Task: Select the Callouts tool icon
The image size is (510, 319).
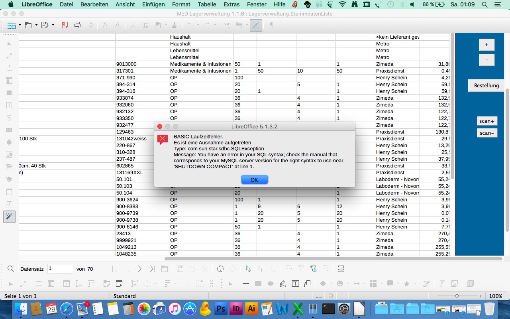Action: click(x=307, y=284)
